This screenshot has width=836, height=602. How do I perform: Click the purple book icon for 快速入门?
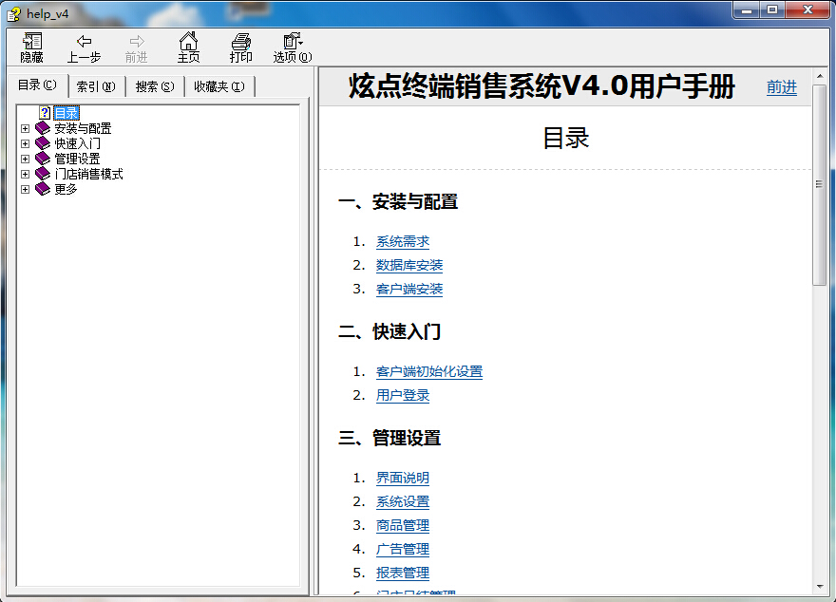coord(43,143)
